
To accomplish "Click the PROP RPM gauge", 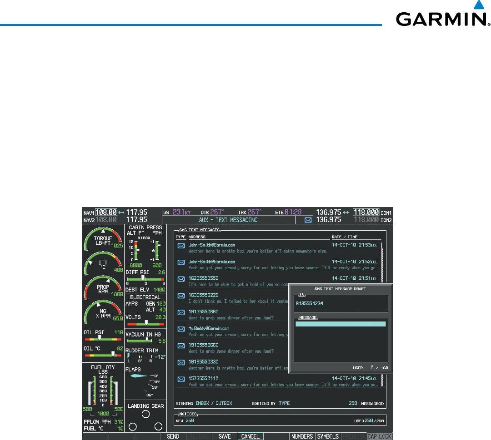I will [x=103, y=287].
